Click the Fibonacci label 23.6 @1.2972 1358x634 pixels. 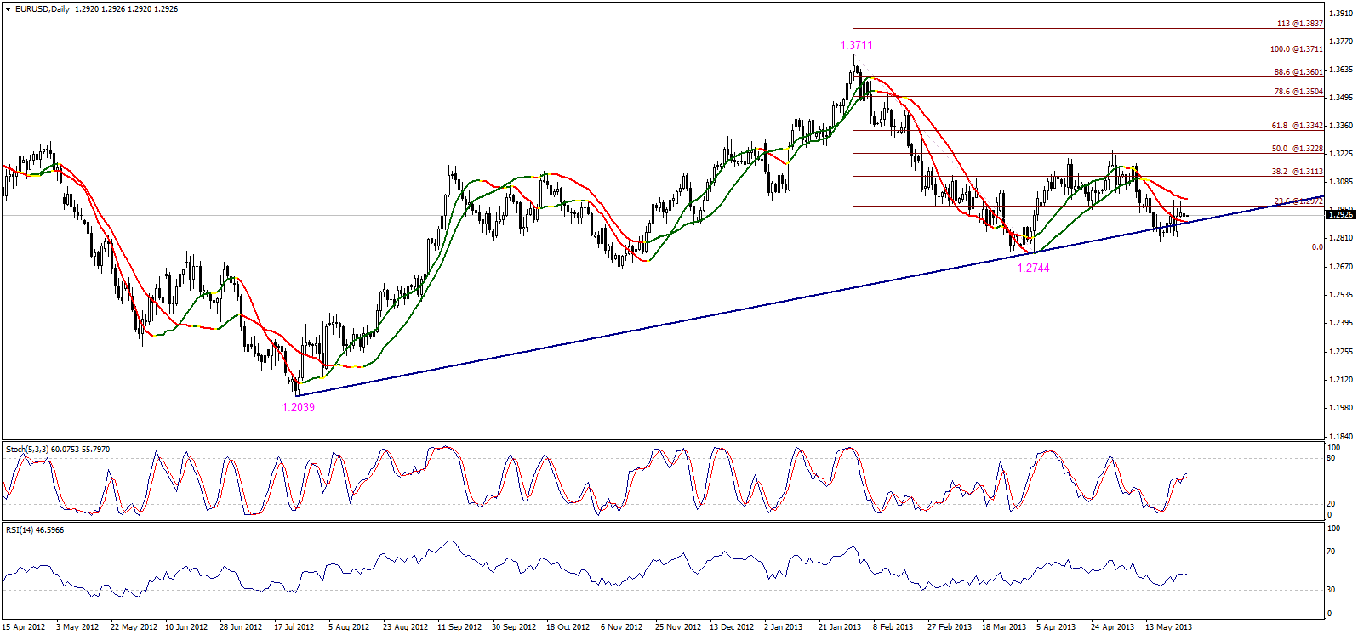(x=1298, y=201)
